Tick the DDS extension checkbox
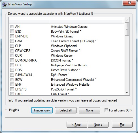The image size is (138, 133). click(x=12, y=70)
